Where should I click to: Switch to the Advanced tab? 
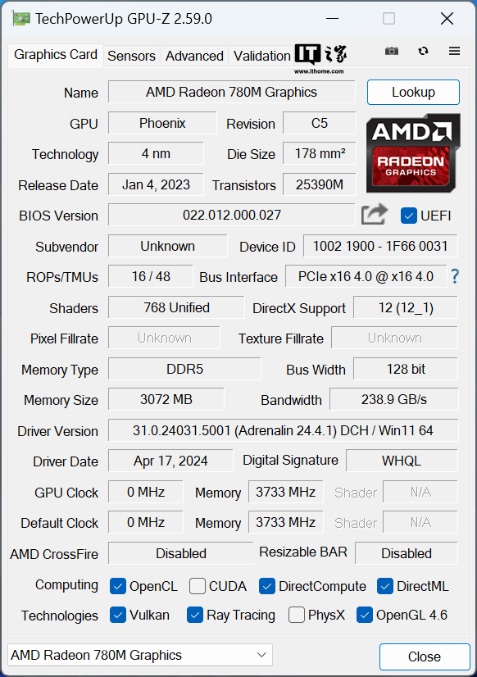[194, 56]
